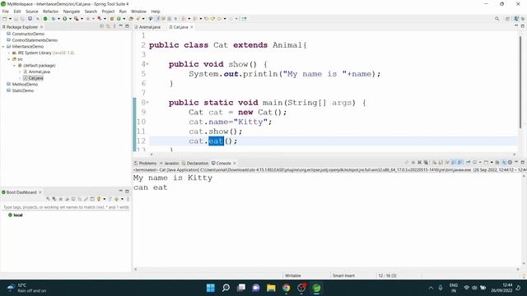This screenshot has width=527, height=296.
Task: Open the New dropdown arrow in toolbar
Action: [x=10, y=19]
